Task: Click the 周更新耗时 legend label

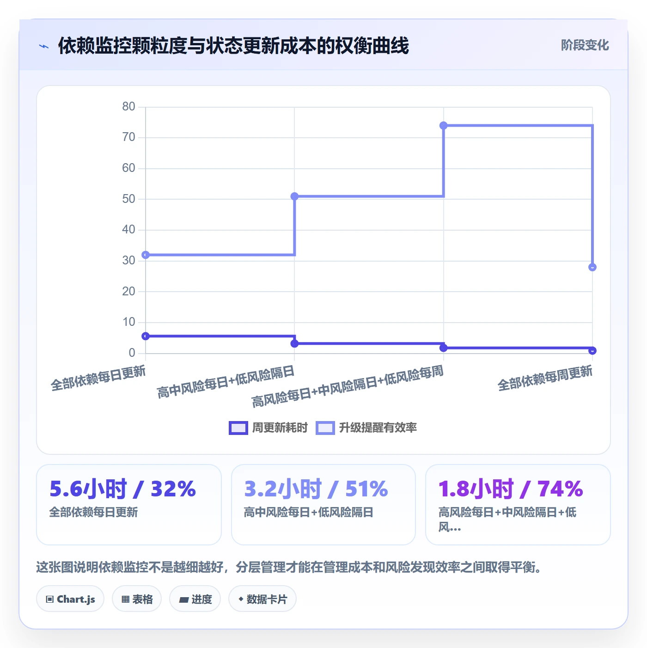Action: click(280, 428)
